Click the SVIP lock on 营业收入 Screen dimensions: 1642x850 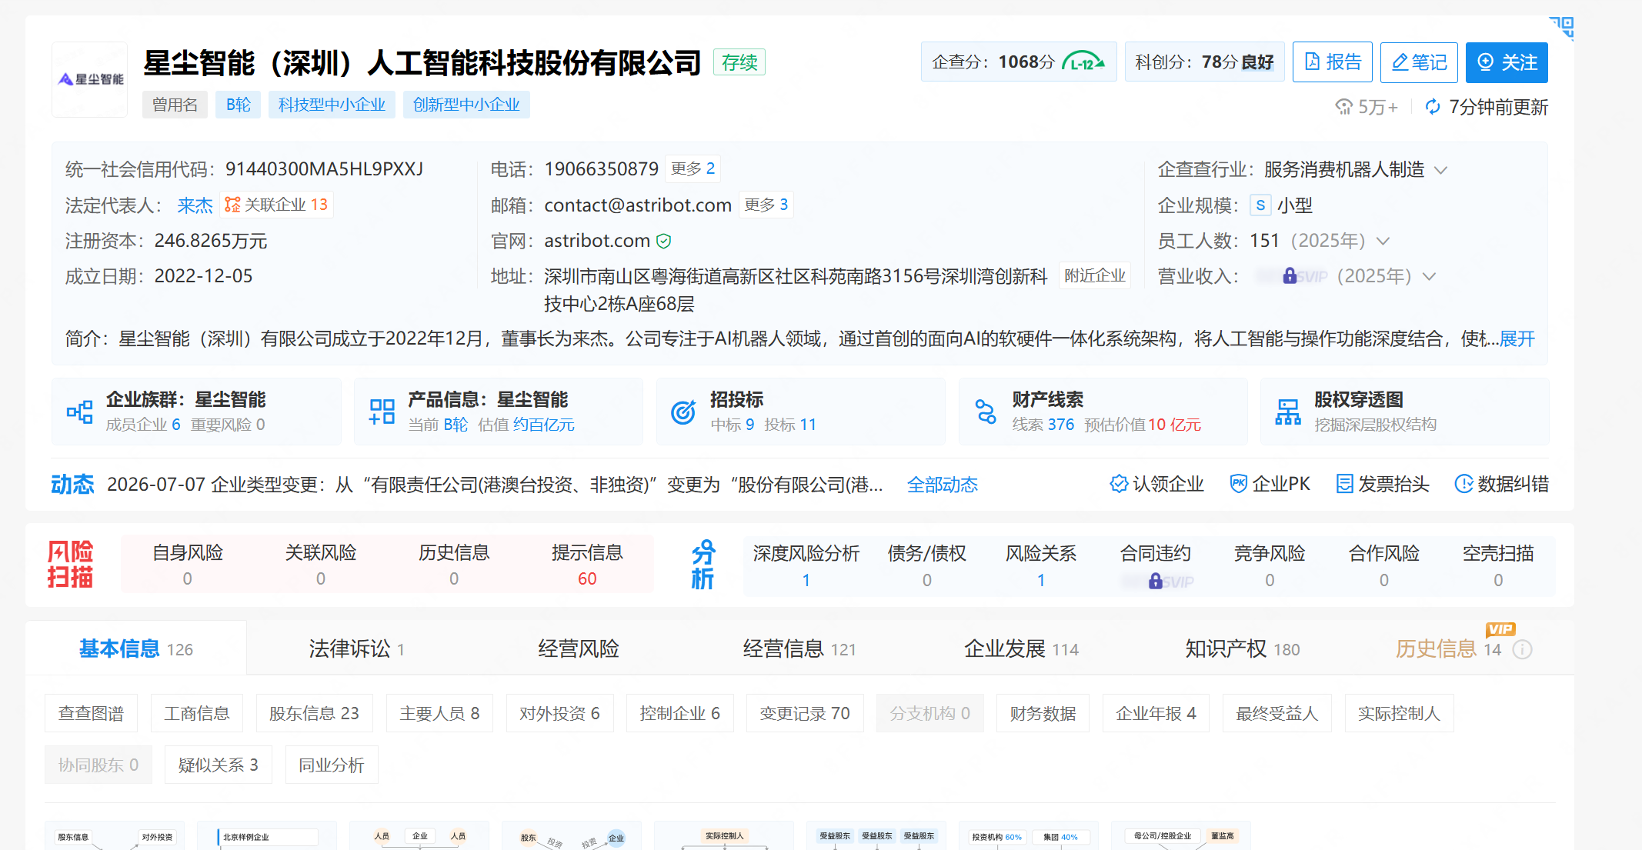(x=1290, y=276)
